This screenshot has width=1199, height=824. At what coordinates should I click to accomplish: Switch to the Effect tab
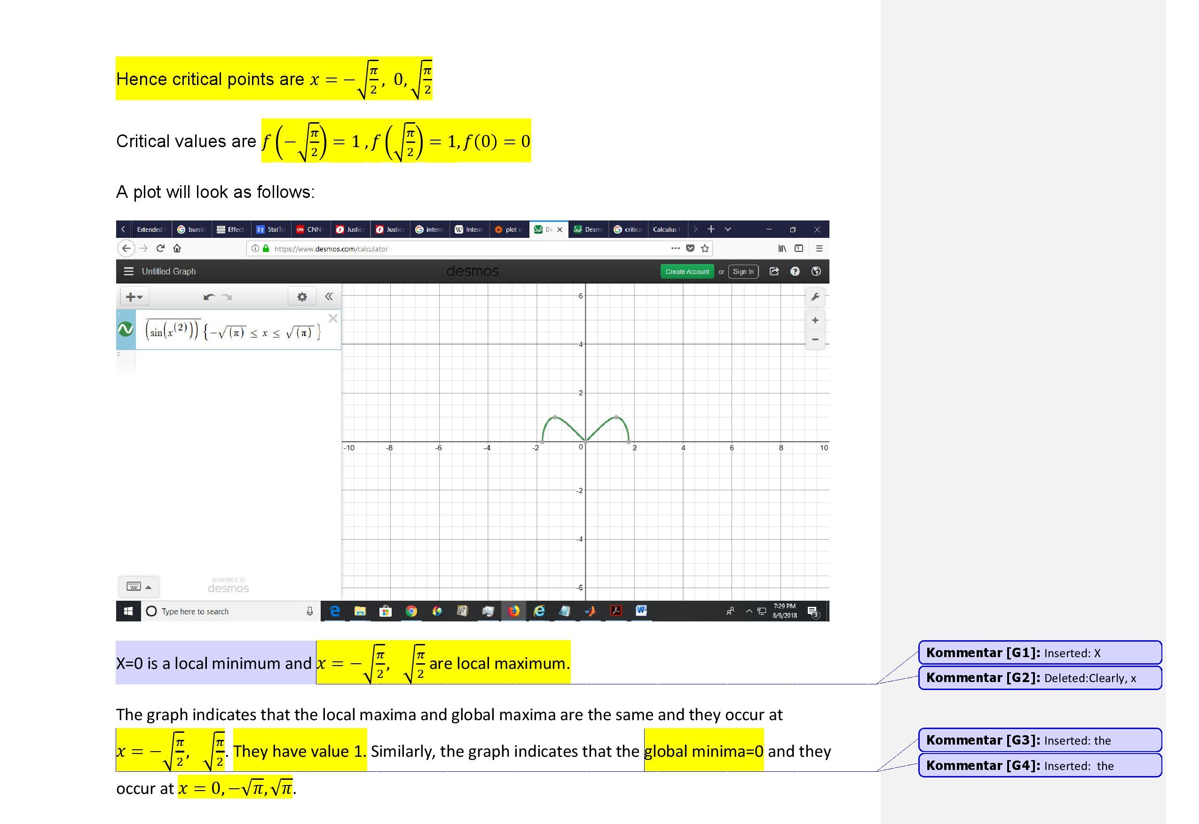tap(231, 229)
